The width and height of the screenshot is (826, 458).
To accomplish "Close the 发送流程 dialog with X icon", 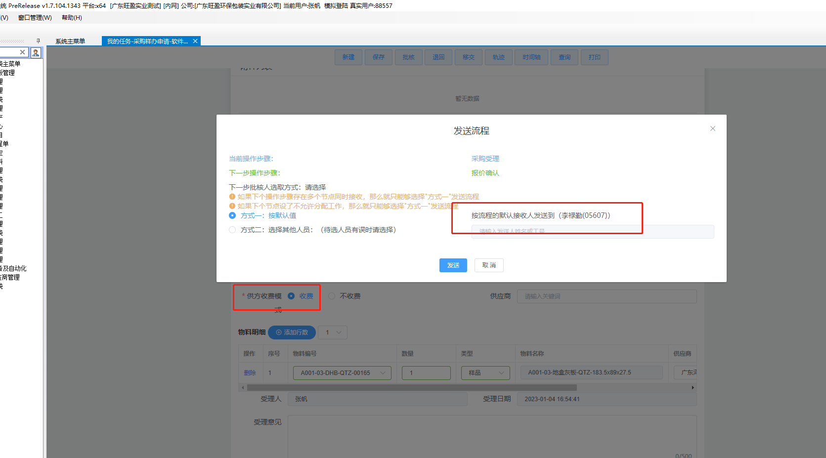I will click(x=713, y=128).
